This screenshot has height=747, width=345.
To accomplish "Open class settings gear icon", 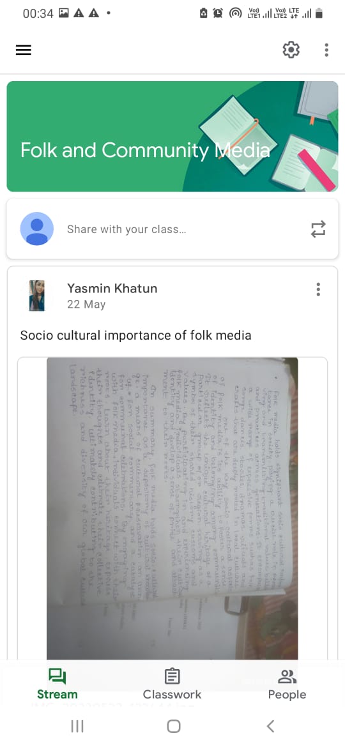I will pyautogui.click(x=291, y=50).
